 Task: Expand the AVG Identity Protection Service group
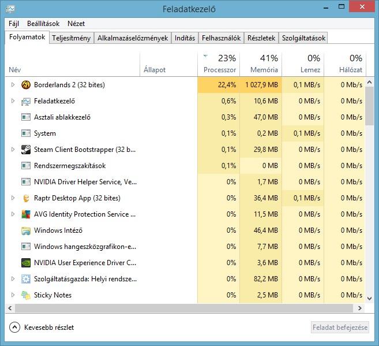click(x=13, y=214)
